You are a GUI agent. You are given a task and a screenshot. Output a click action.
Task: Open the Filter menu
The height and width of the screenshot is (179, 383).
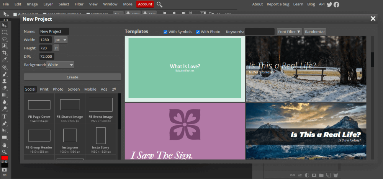point(79,4)
